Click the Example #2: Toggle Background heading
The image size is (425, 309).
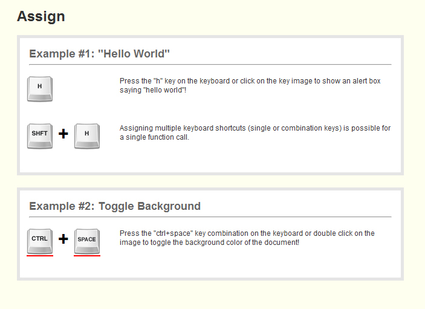(115, 206)
